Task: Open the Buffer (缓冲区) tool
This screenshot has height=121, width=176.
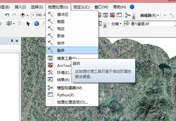Action: 72,15
